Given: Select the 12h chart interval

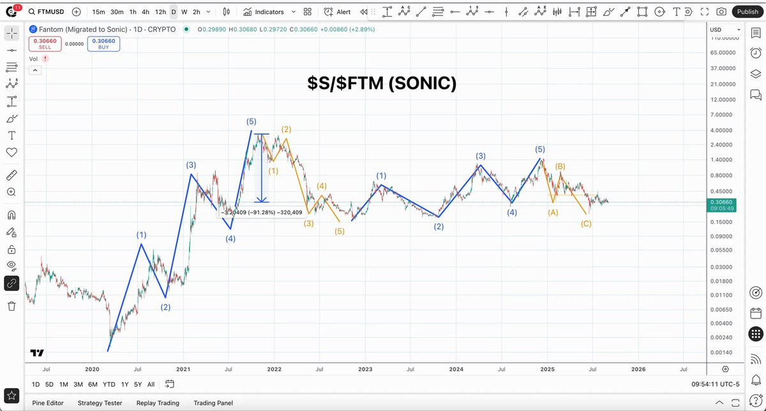Looking at the screenshot, I should (x=160, y=11).
